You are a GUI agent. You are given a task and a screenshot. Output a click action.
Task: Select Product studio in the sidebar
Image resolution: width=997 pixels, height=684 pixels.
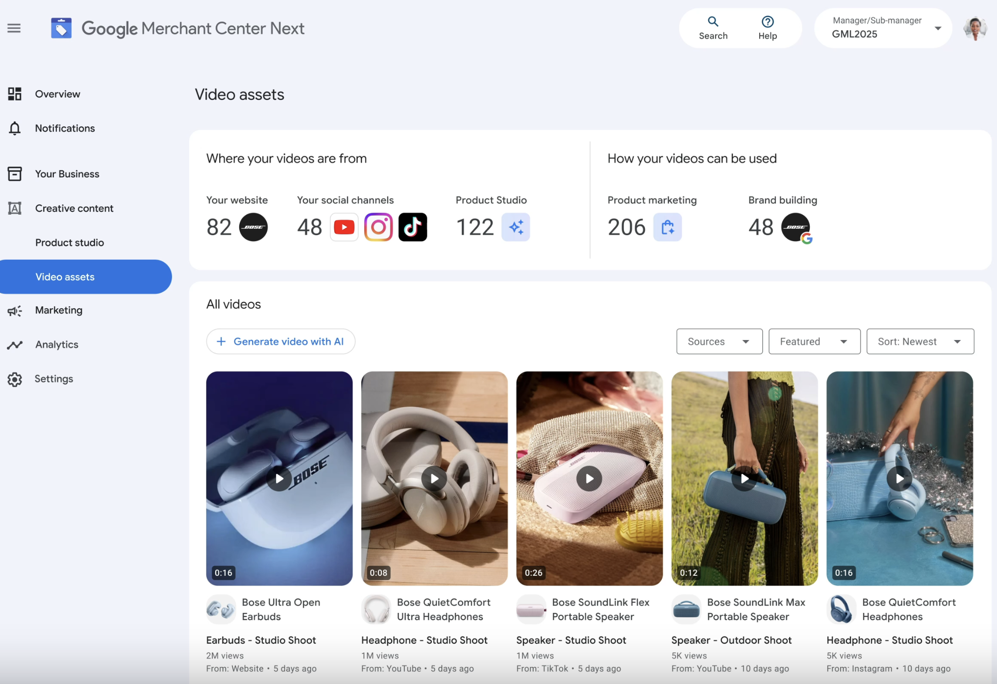click(x=70, y=243)
